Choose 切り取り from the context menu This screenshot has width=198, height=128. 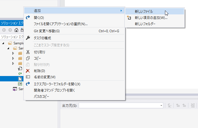tap(74, 52)
